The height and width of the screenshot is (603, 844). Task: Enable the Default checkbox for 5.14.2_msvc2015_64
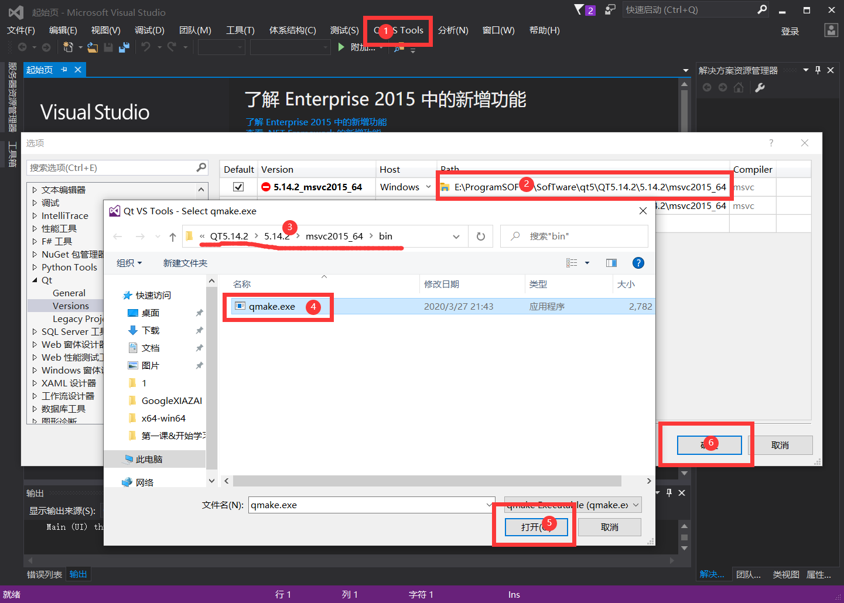click(x=238, y=186)
